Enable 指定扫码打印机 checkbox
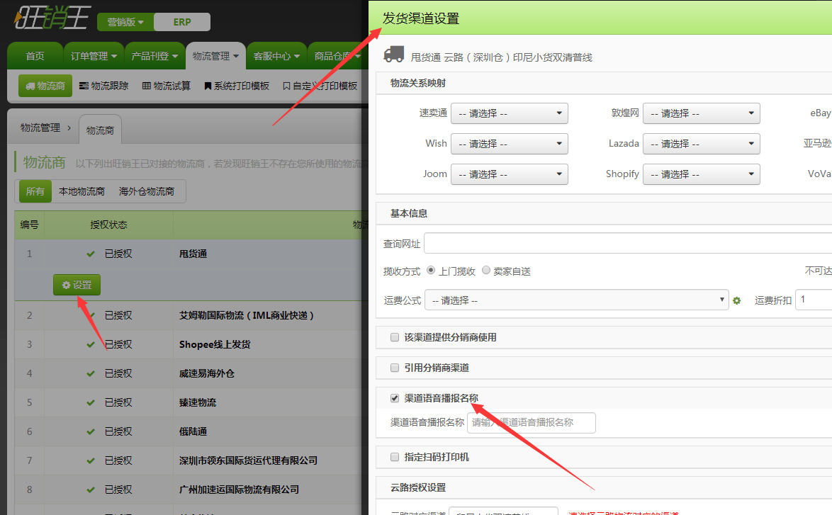 (395, 457)
